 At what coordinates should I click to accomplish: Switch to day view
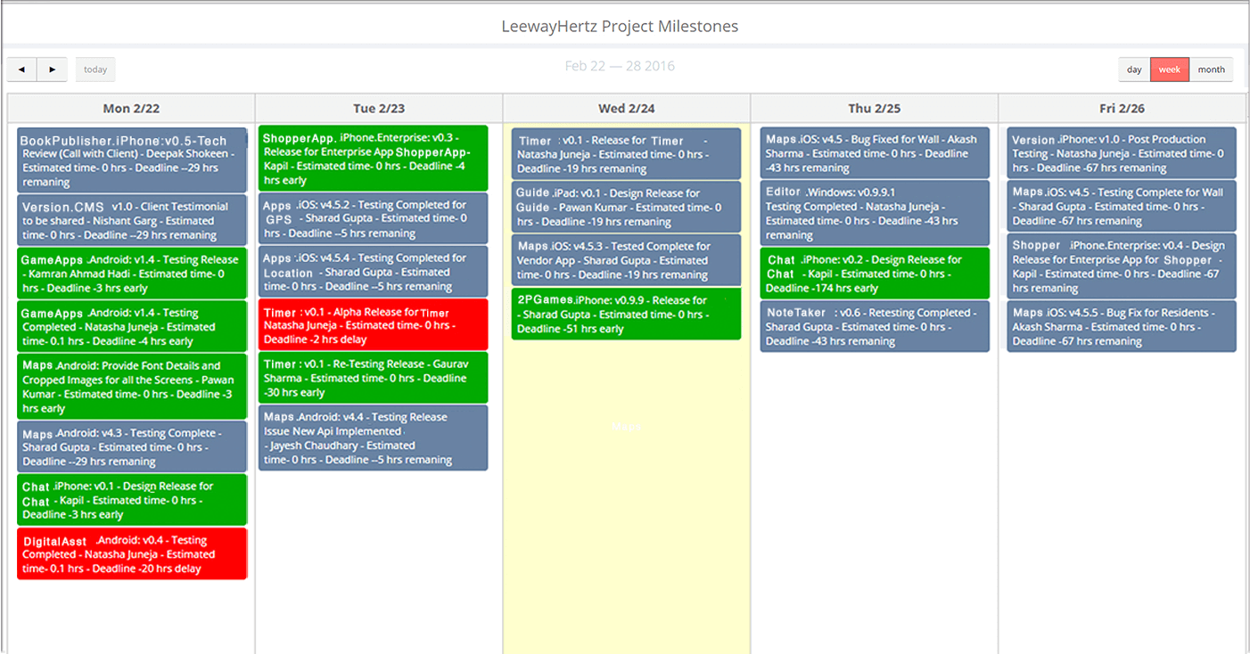[1134, 69]
